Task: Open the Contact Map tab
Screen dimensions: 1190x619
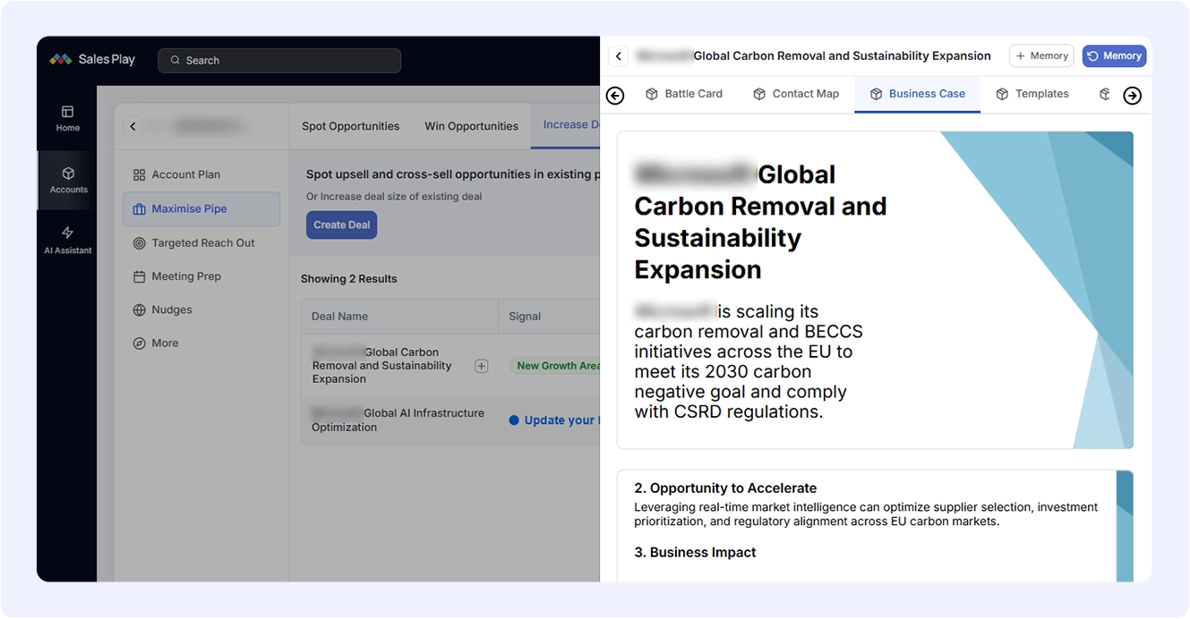Action: [795, 94]
